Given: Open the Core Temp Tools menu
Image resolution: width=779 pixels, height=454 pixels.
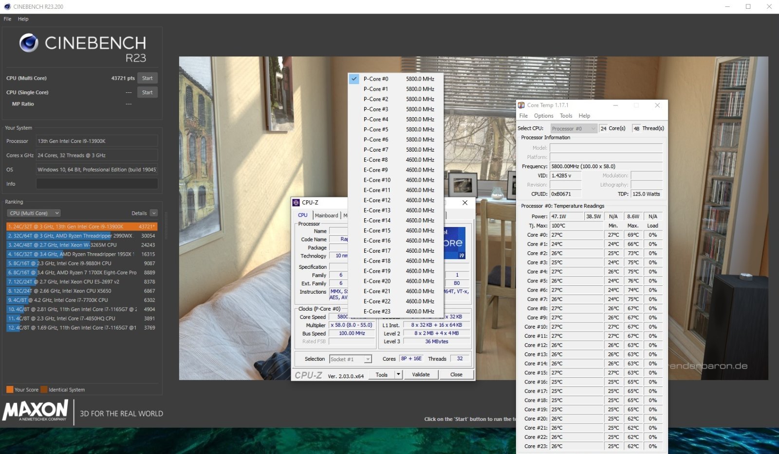Looking at the screenshot, I should (566, 116).
